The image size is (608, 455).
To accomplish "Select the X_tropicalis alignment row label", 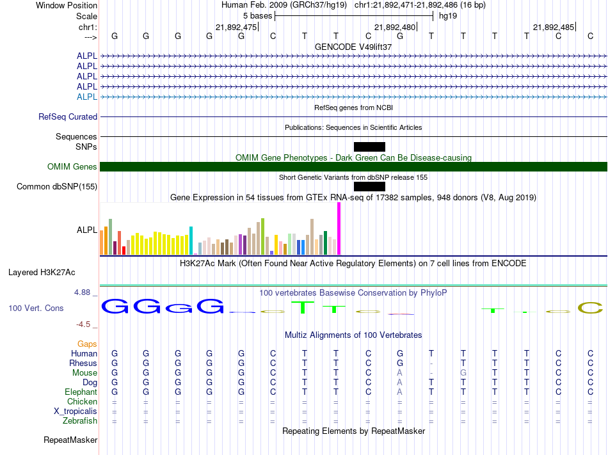I will click(x=76, y=411).
